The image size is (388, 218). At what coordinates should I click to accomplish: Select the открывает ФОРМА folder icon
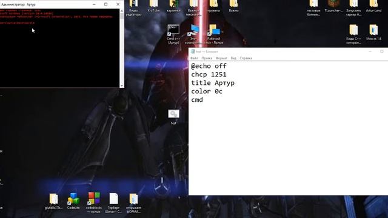133,199
